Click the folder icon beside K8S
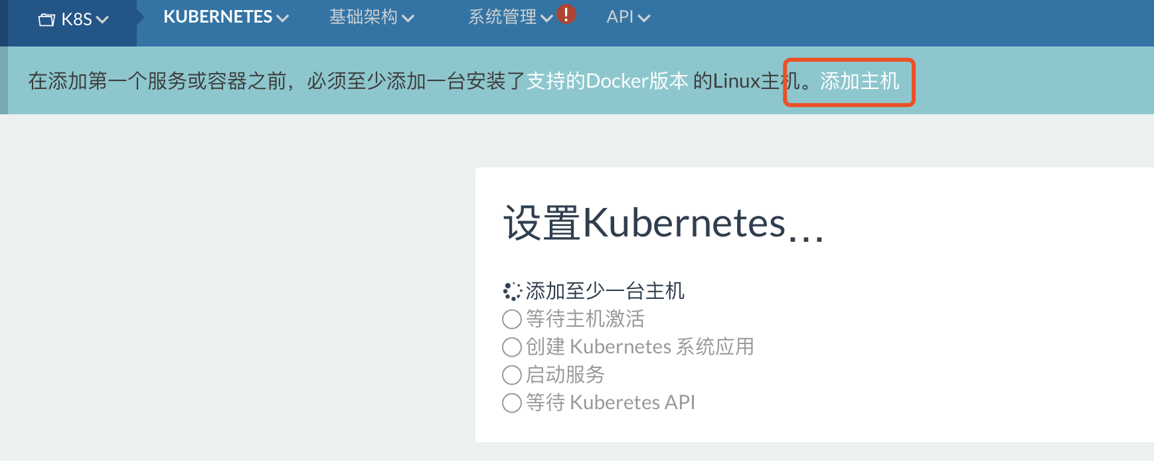 click(46, 20)
